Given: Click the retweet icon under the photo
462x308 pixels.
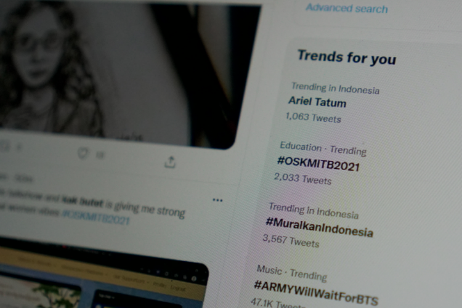Looking at the screenshot, I should coord(5,146).
